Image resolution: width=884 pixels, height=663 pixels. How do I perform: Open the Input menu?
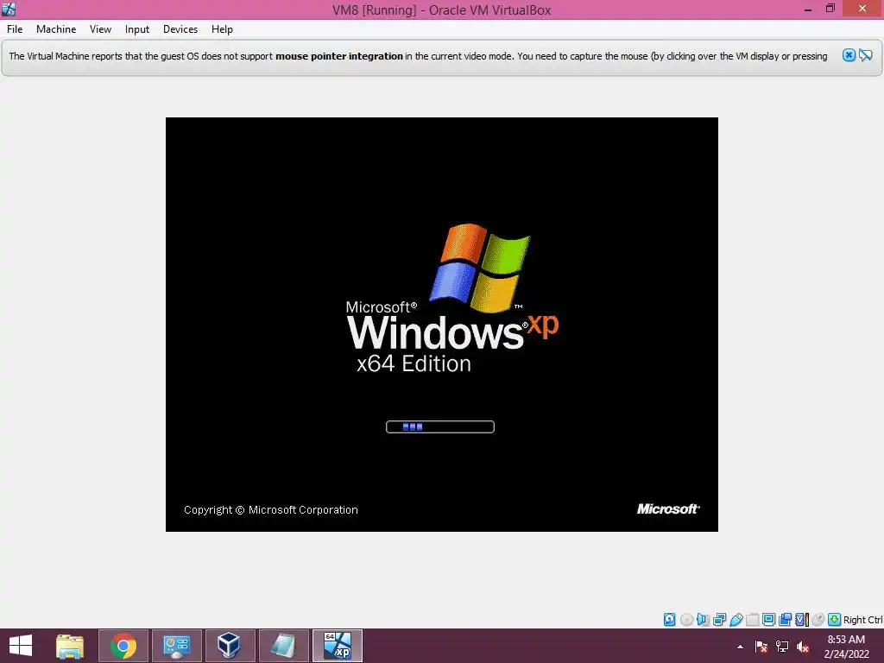pos(137,29)
